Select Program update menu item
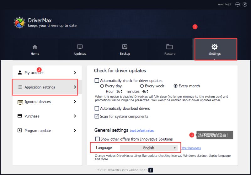 (x=47, y=131)
